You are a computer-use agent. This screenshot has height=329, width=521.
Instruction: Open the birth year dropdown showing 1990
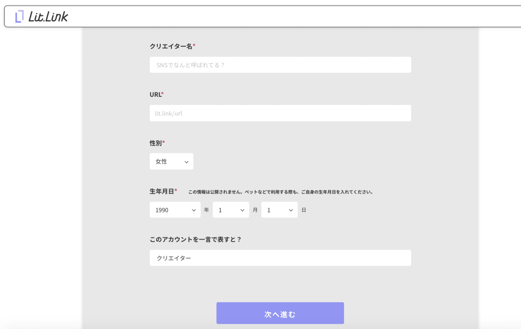175,209
